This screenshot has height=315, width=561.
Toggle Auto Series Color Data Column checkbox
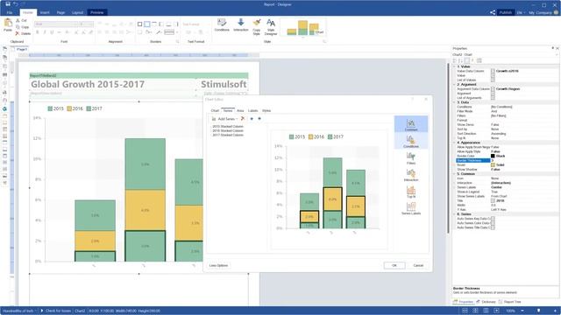pyautogui.click(x=493, y=223)
